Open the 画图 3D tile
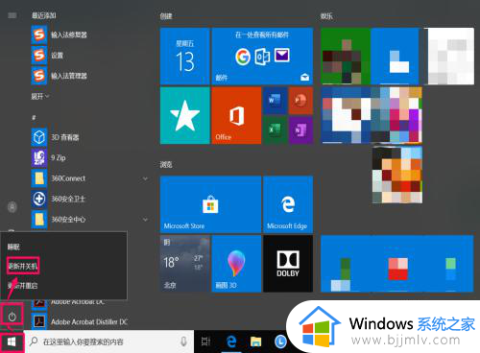Viewport: 480px width, 353px height. pyautogui.click(x=236, y=264)
